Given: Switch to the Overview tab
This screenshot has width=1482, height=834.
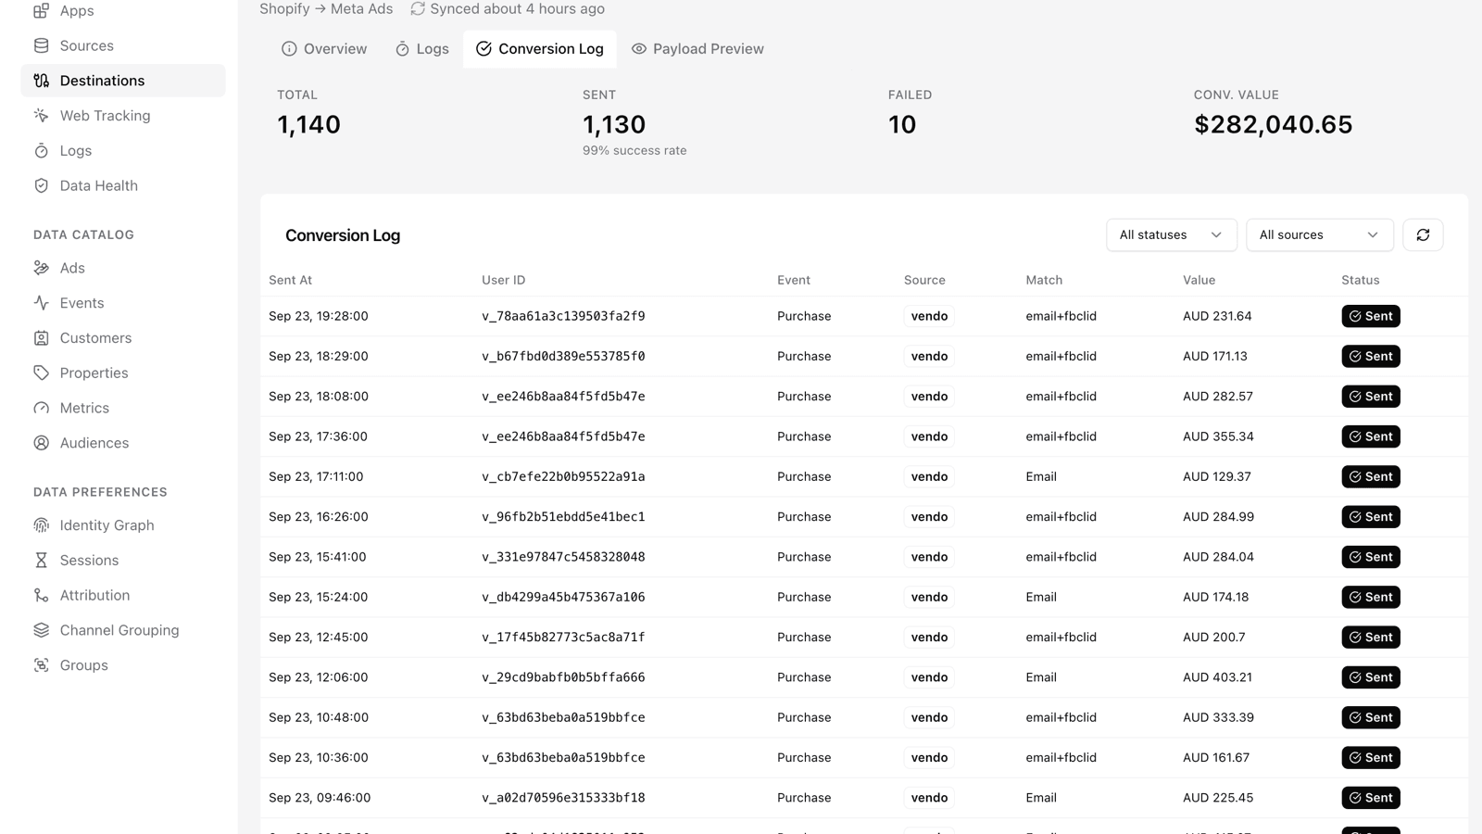Looking at the screenshot, I should (324, 49).
